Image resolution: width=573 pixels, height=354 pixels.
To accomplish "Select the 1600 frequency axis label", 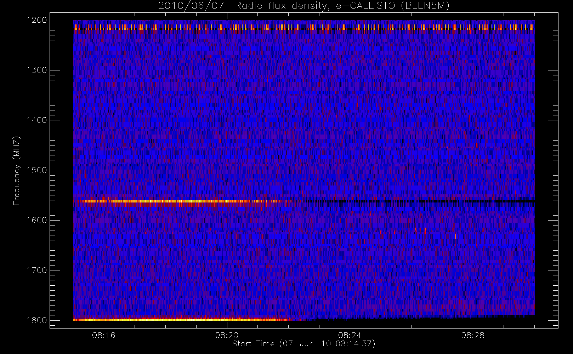I will (x=37, y=220).
